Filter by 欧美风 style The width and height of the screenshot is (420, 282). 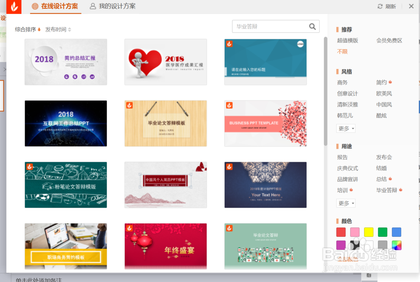click(x=384, y=94)
